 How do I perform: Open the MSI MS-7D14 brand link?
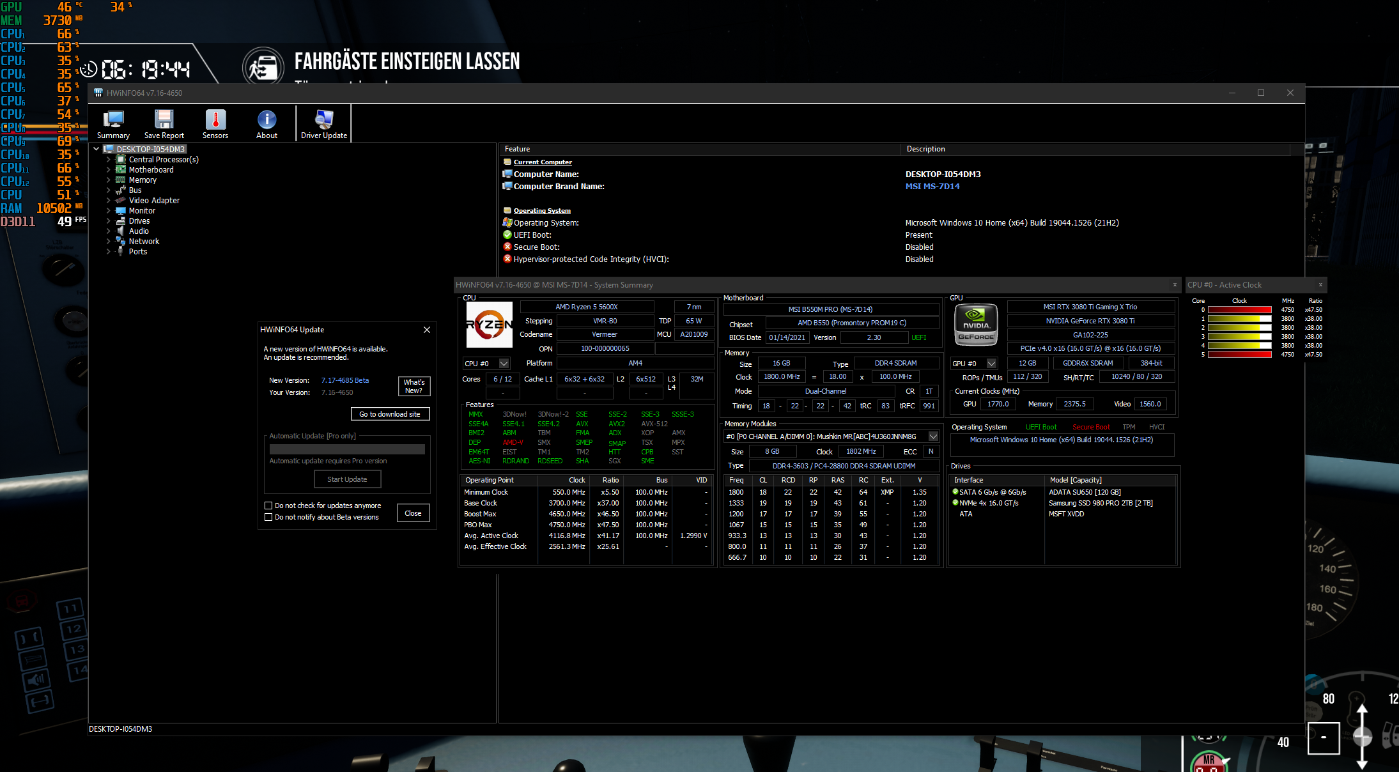(932, 187)
